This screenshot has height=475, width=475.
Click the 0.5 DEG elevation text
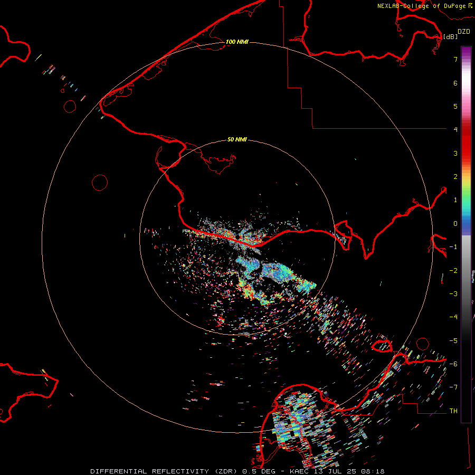[259, 471]
